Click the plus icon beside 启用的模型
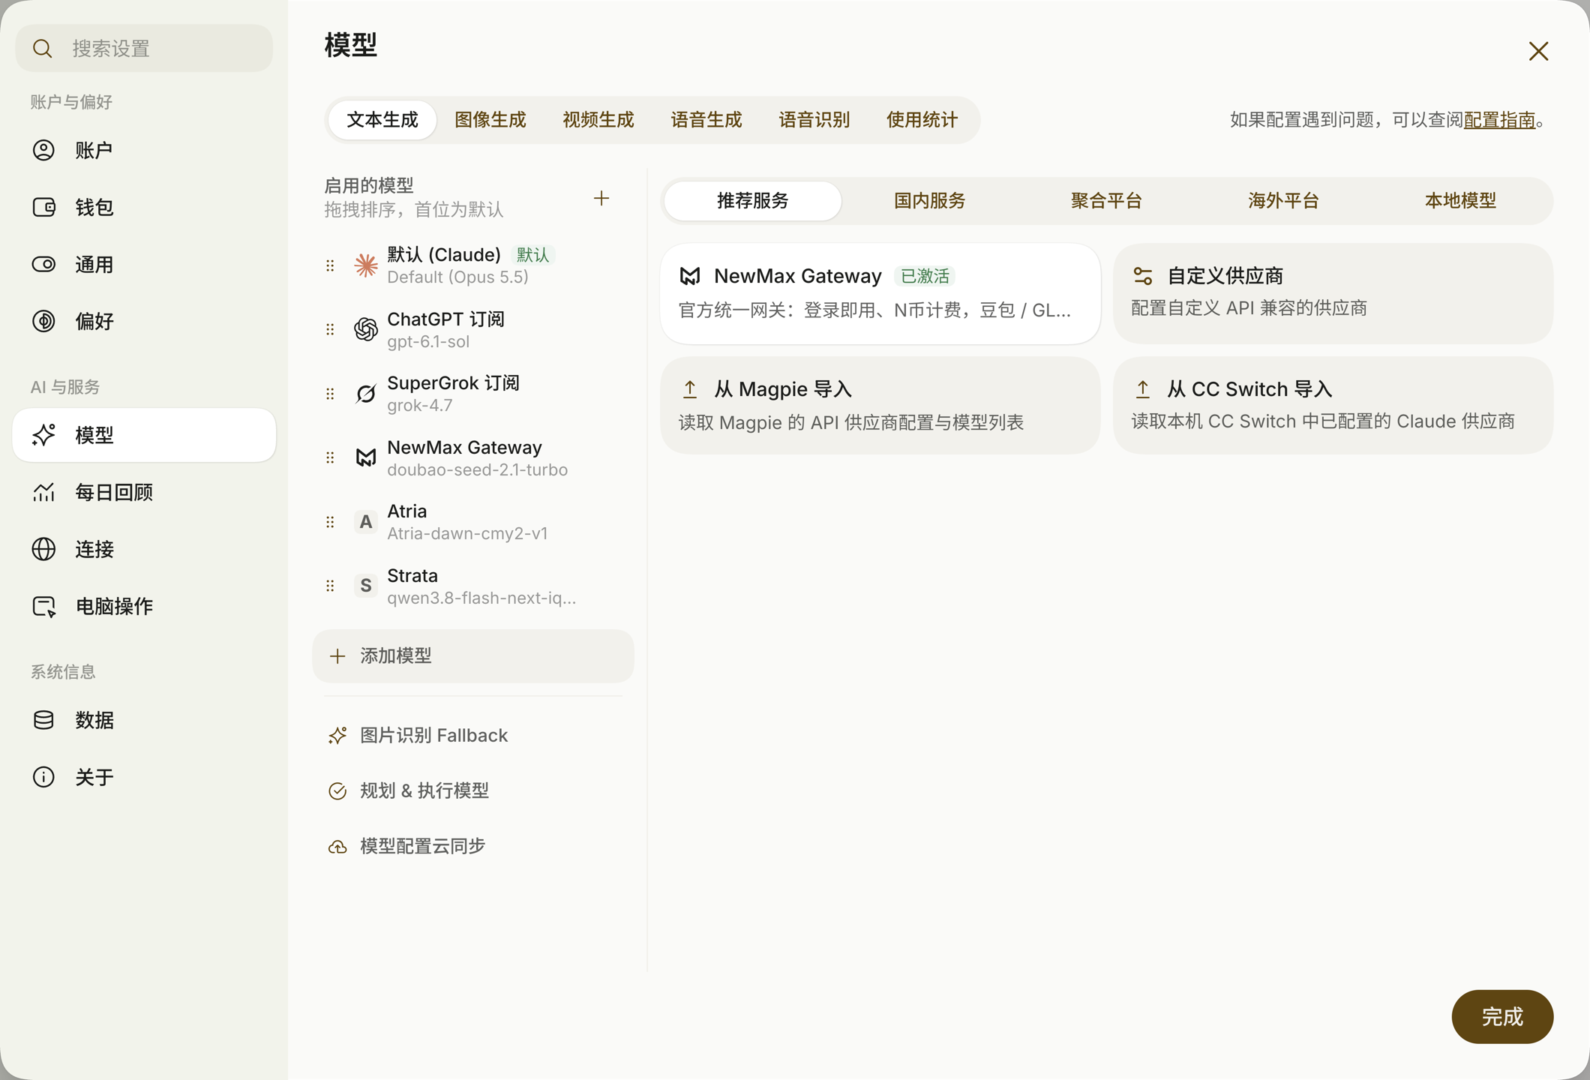Viewport: 1590px width, 1080px height. (601, 198)
